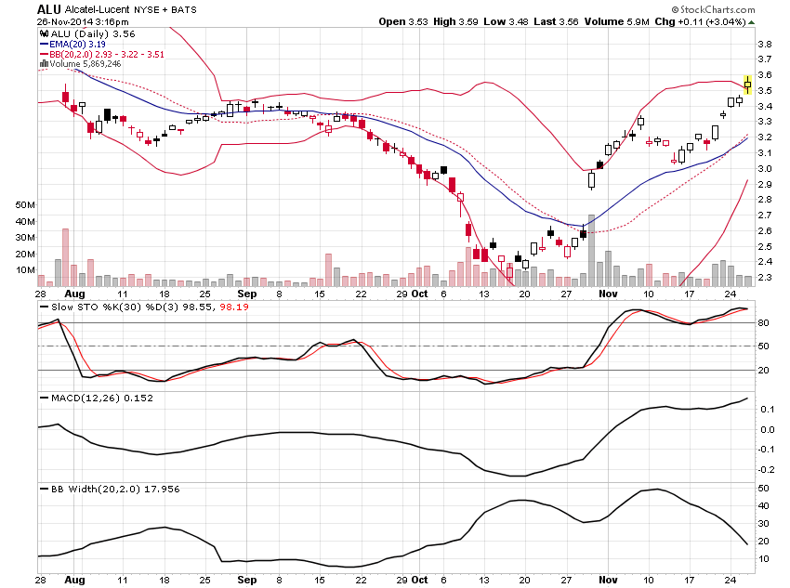
Task: Click the 30M volume axis label
Action: tap(25, 237)
